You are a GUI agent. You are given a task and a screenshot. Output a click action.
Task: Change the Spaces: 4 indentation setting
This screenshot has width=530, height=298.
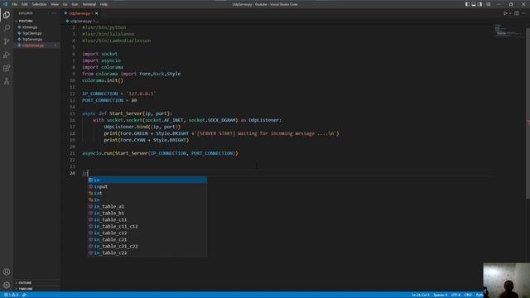[x=440, y=295]
